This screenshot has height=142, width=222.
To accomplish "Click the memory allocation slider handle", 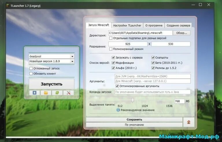I will tap(132, 100).
